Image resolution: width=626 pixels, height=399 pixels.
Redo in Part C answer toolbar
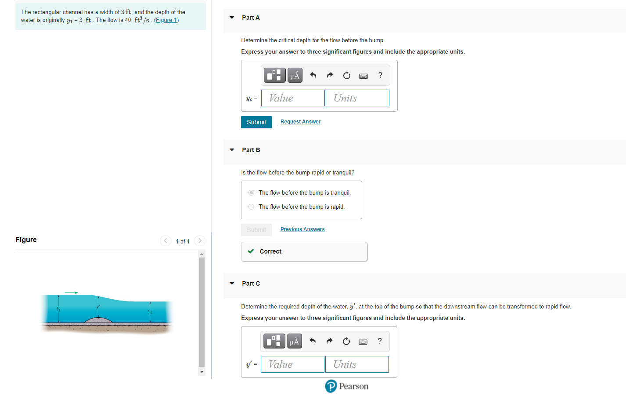329,341
